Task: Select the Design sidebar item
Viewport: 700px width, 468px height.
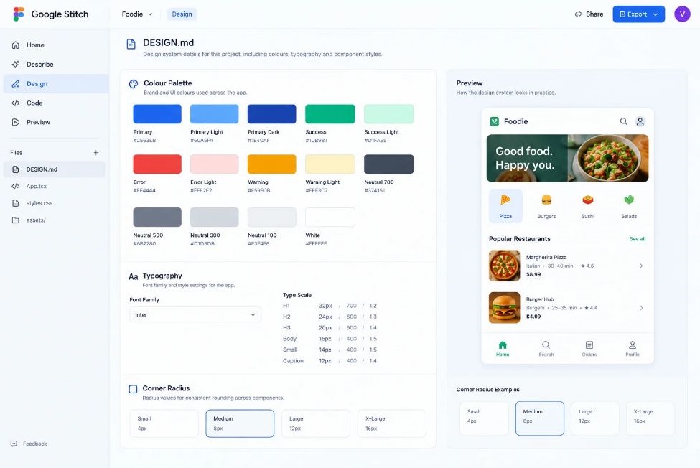Action: [56, 83]
